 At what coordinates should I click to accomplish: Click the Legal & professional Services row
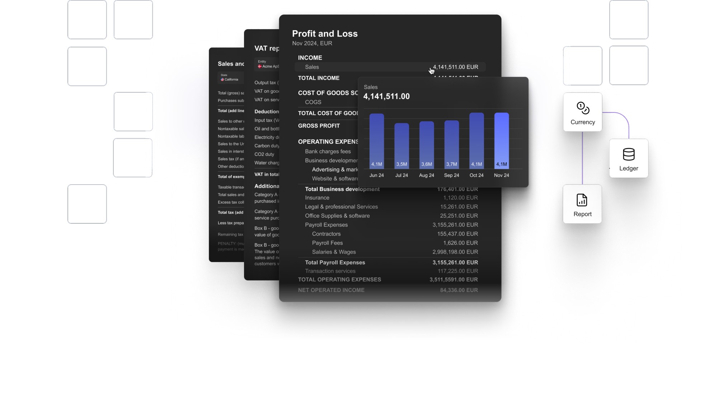341,207
